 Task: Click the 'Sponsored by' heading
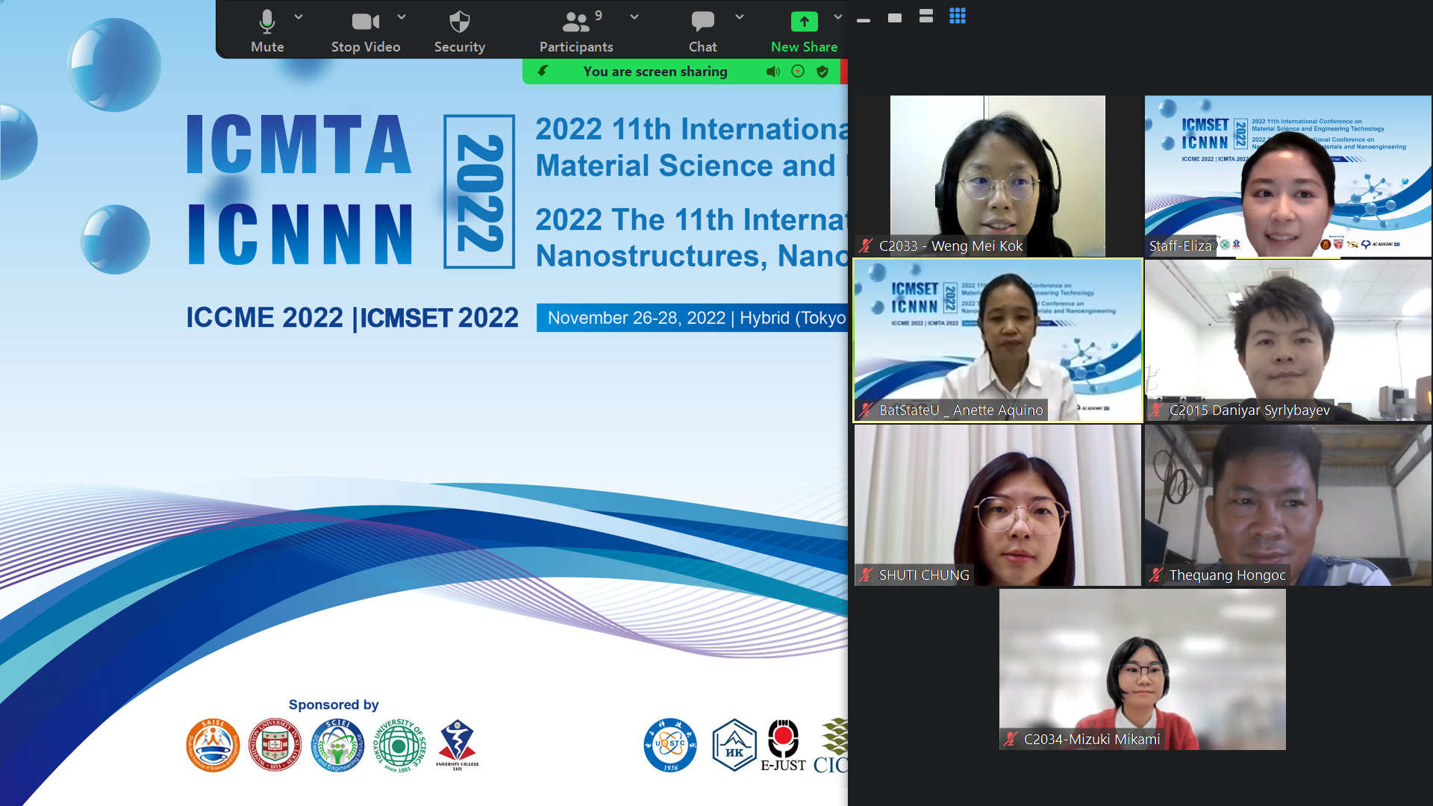tap(334, 705)
